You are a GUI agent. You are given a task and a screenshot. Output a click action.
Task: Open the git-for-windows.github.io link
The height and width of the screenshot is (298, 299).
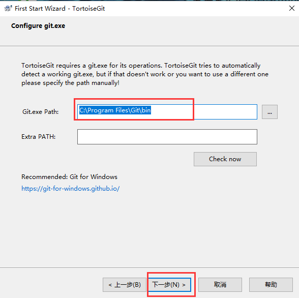(x=70, y=189)
